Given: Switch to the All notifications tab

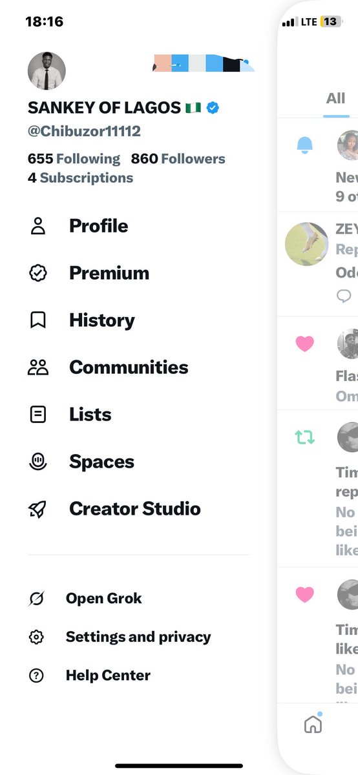Looking at the screenshot, I should (x=336, y=99).
